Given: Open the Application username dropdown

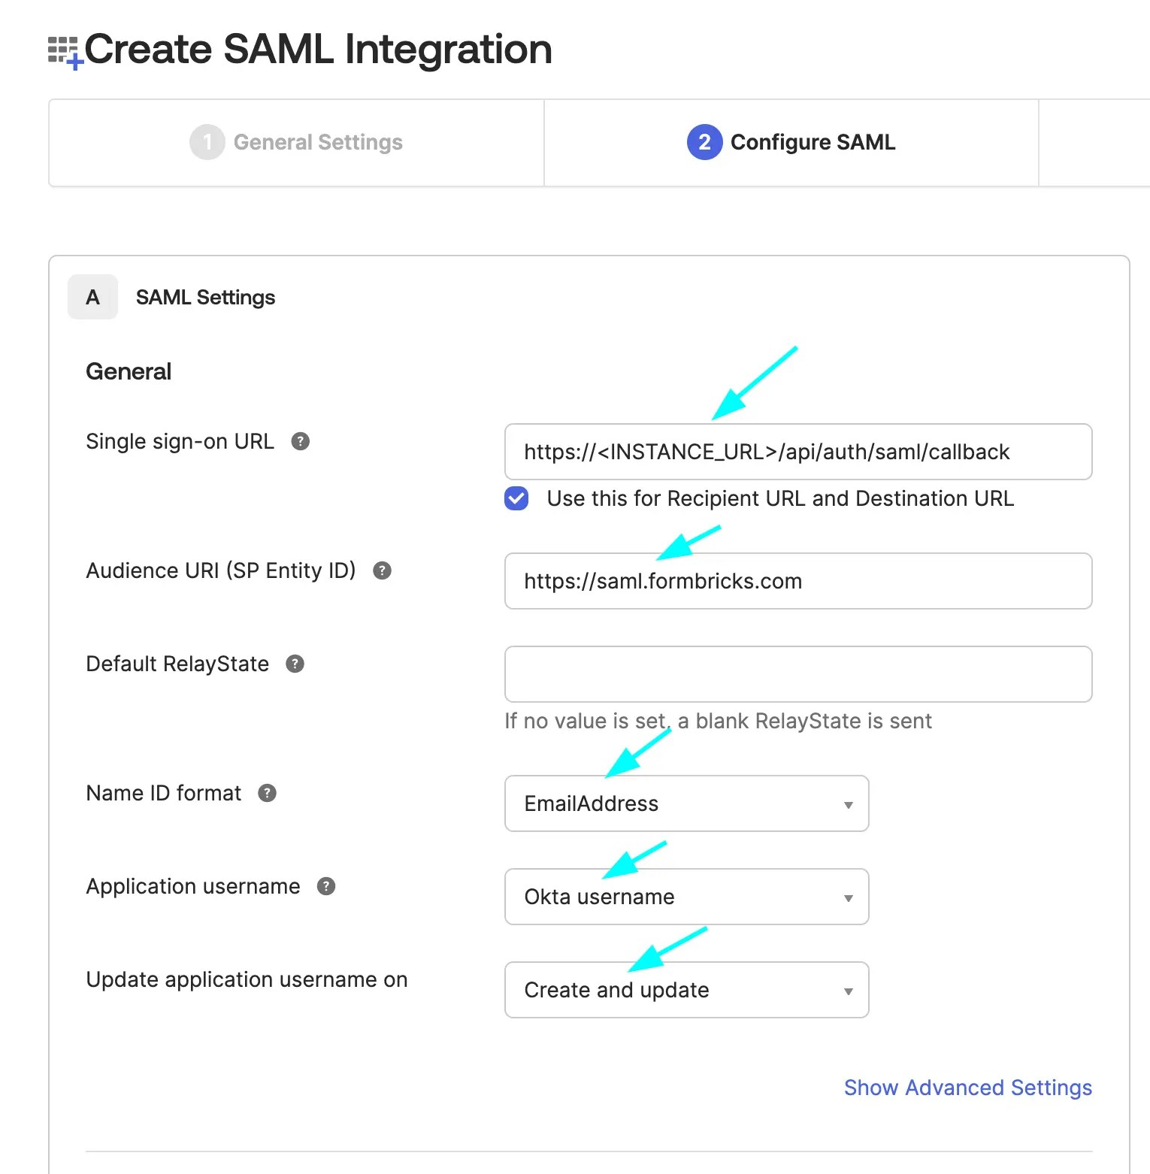Looking at the screenshot, I should point(687,897).
